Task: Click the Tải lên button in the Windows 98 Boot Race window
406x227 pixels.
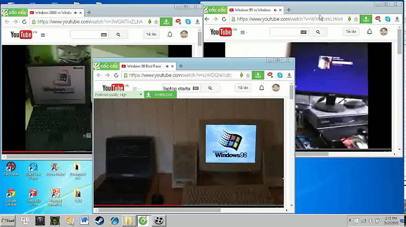Action: 243,88
